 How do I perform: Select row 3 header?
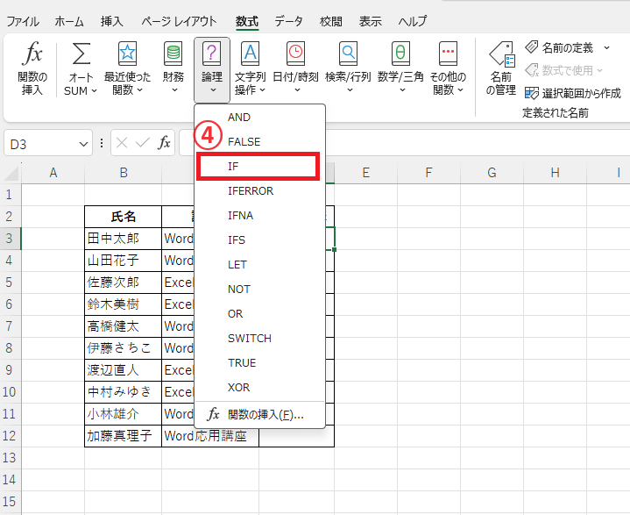point(10,238)
